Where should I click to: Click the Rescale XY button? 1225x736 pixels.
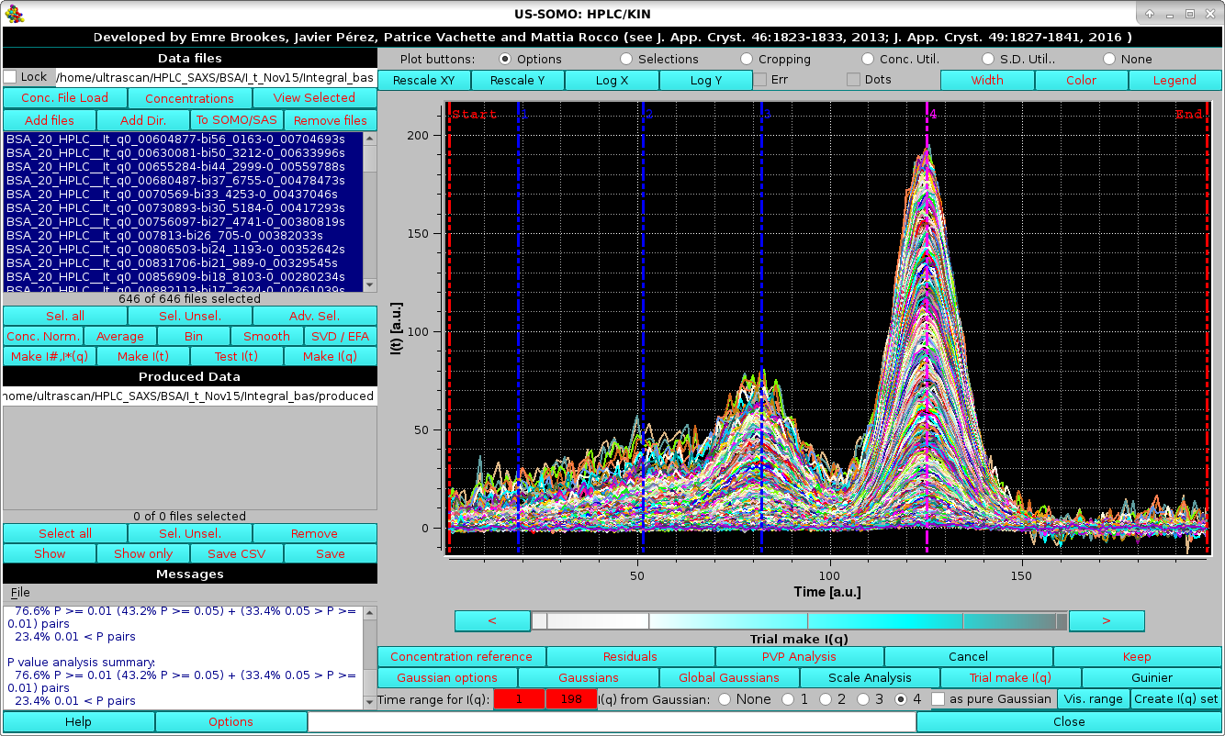tap(422, 80)
